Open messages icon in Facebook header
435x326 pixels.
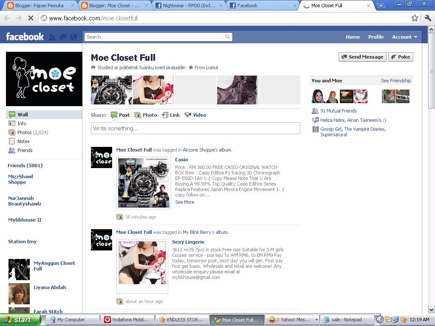point(63,37)
